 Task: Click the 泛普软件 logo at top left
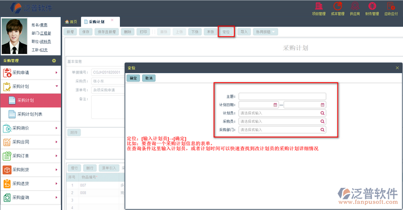(31, 8)
